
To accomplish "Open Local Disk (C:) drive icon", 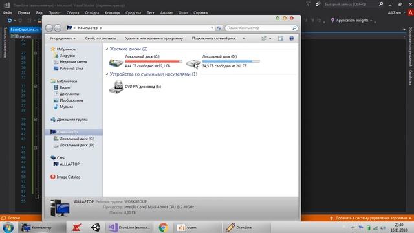I will tap(116, 62).
